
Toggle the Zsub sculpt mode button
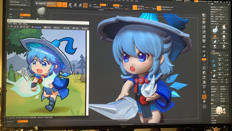tap(121, 5)
